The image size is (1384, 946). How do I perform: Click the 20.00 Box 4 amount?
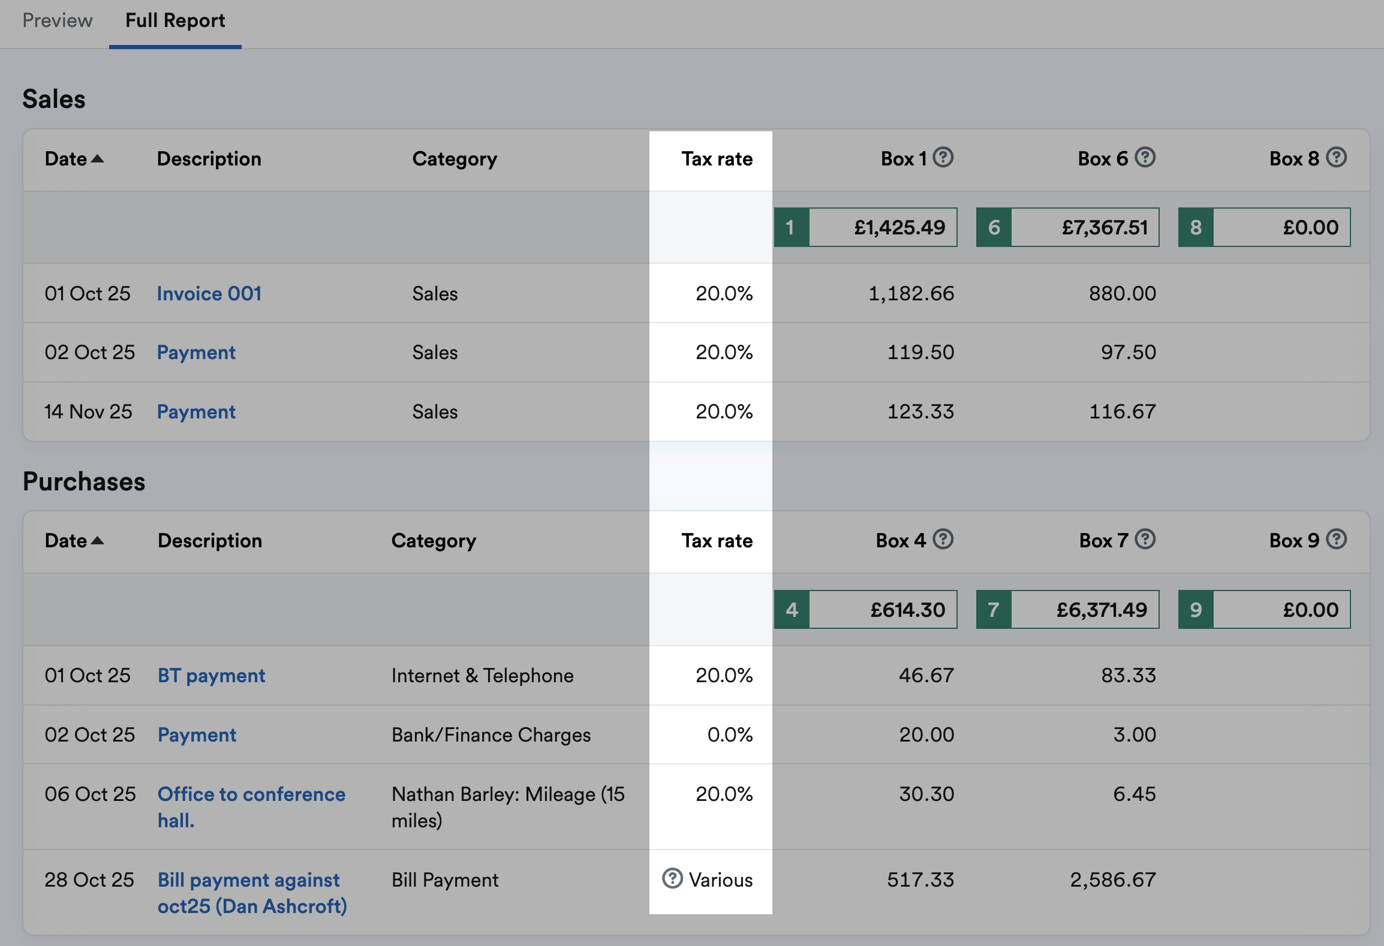point(926,734)
